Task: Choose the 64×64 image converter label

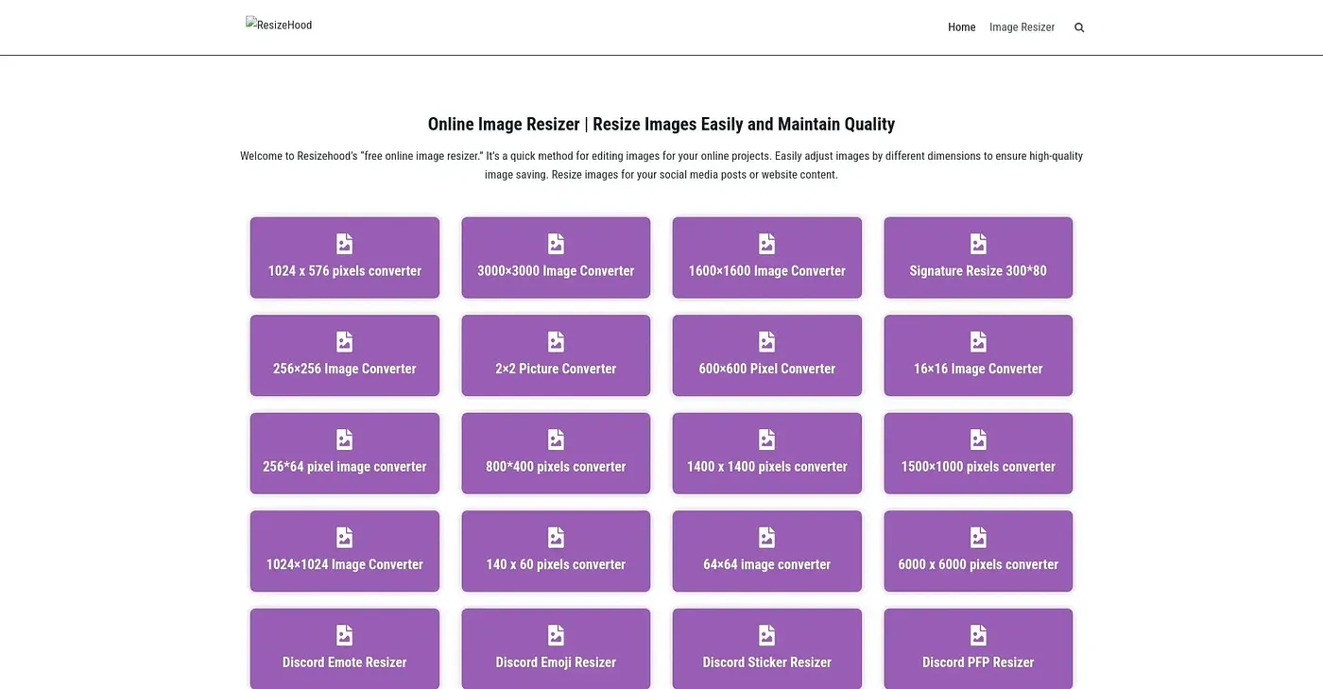Action: click(x=766, y=564)
